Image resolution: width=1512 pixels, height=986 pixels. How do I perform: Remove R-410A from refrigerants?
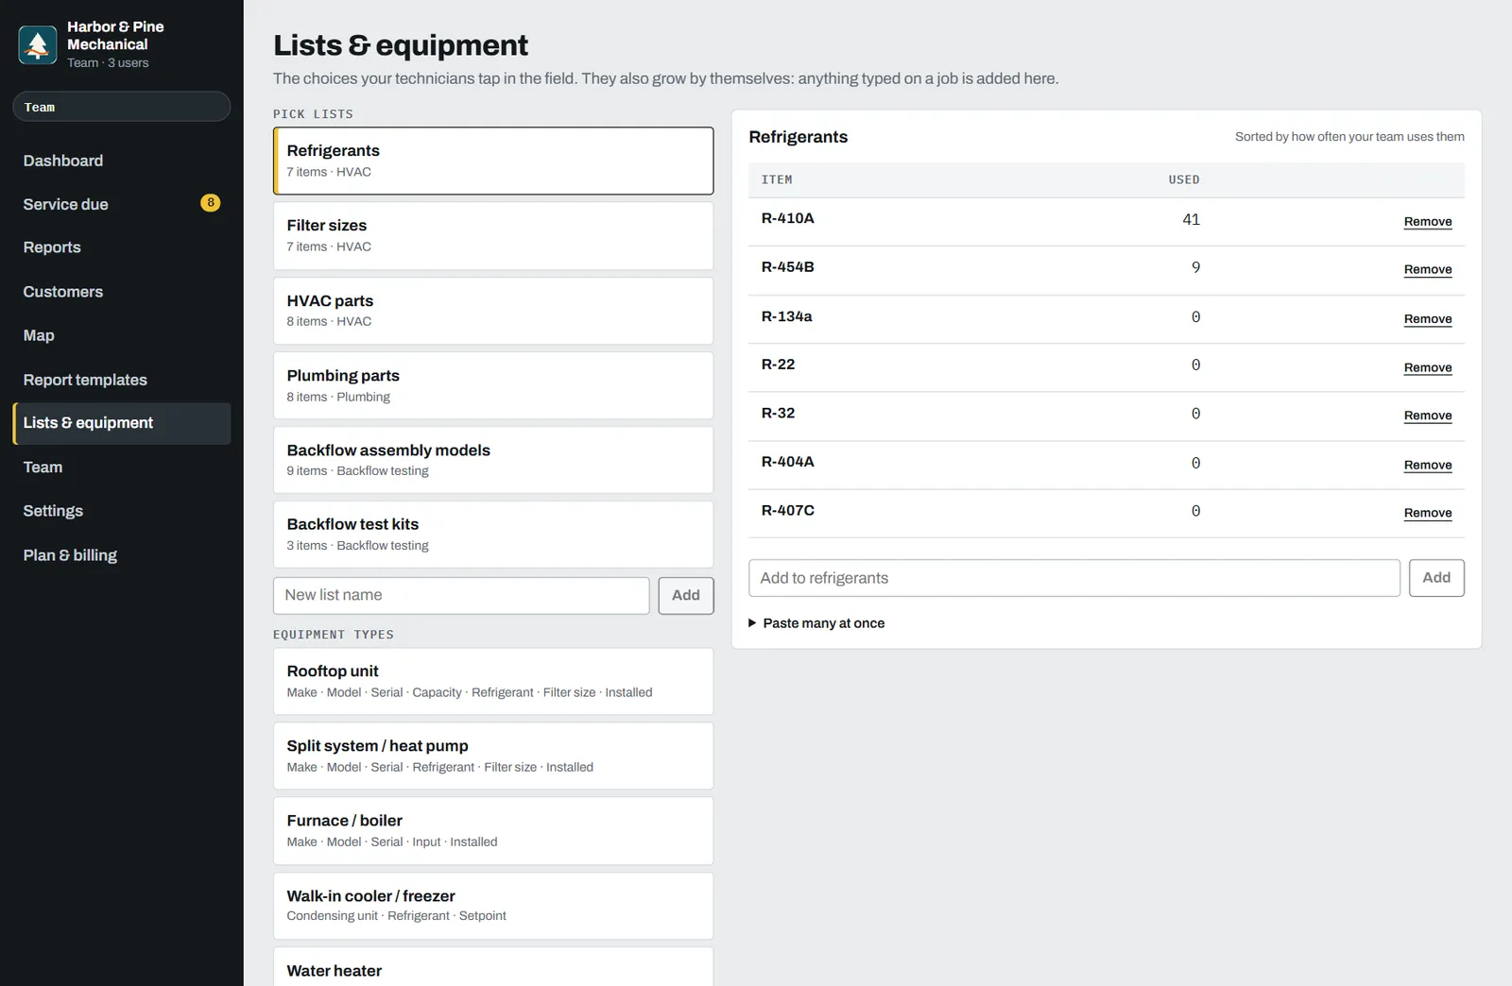point(1428,222)
